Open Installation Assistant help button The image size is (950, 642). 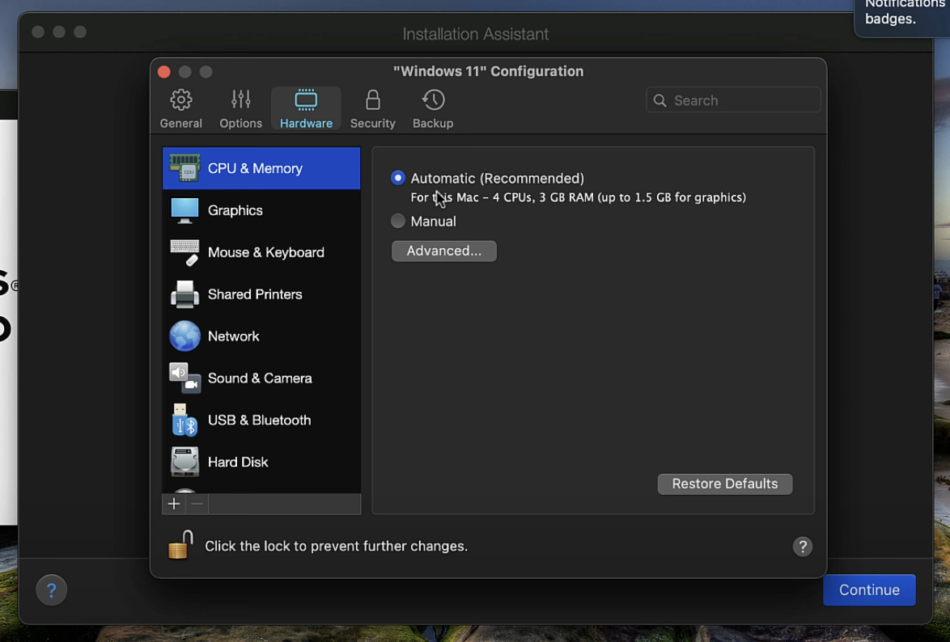[52, 590]
